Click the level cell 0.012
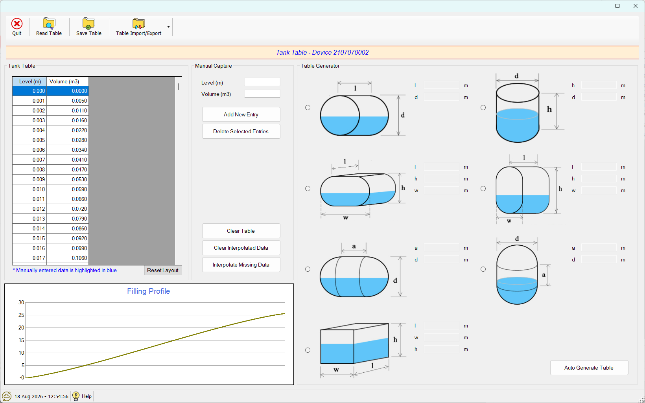Viewport: 645px width, 403px height. (x=29, y=209)
